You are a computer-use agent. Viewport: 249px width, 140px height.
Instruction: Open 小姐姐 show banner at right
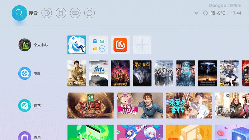tap(232, 105)
